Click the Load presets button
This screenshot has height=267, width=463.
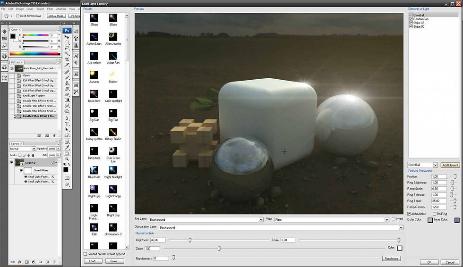(93, 261)
